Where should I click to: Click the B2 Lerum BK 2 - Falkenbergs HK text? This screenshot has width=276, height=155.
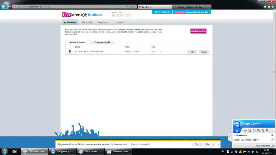coord(89,51)
